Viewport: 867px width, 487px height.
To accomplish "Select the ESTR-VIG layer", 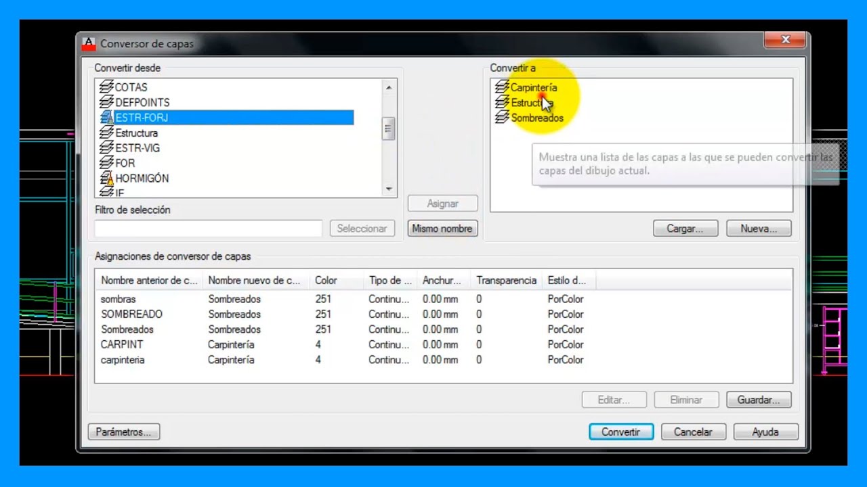I will [138, 148].
